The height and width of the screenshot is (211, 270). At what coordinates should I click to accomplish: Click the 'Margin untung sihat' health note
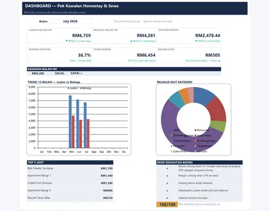[198, 176]
